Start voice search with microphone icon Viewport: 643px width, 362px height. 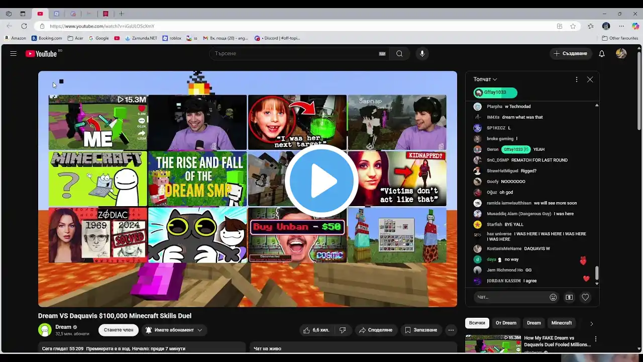coord(422,53)
